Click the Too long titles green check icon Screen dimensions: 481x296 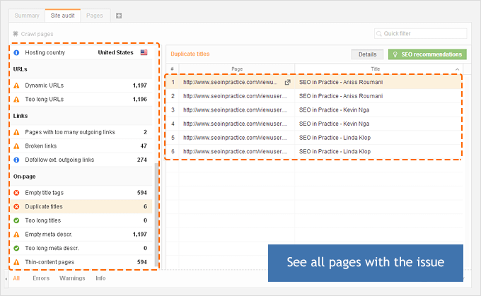(16, 220)
